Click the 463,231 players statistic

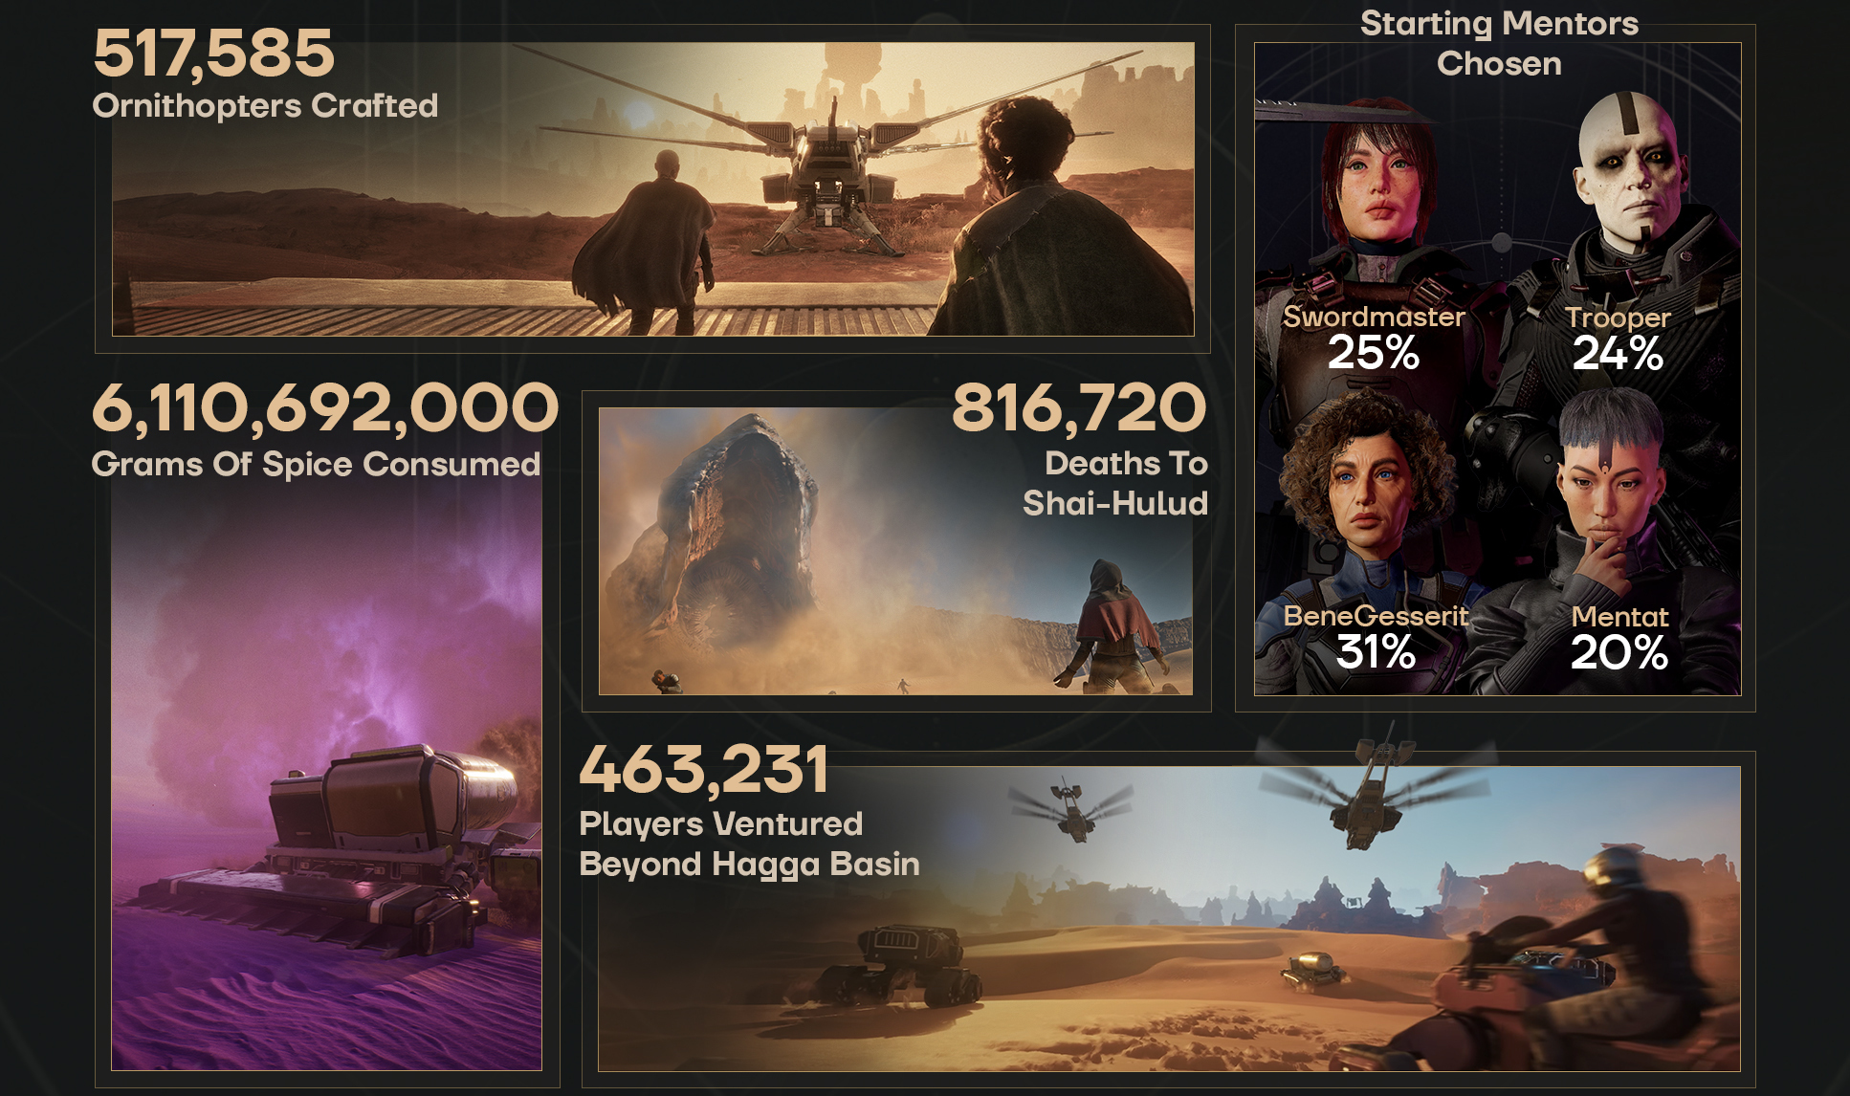[703, 770]
